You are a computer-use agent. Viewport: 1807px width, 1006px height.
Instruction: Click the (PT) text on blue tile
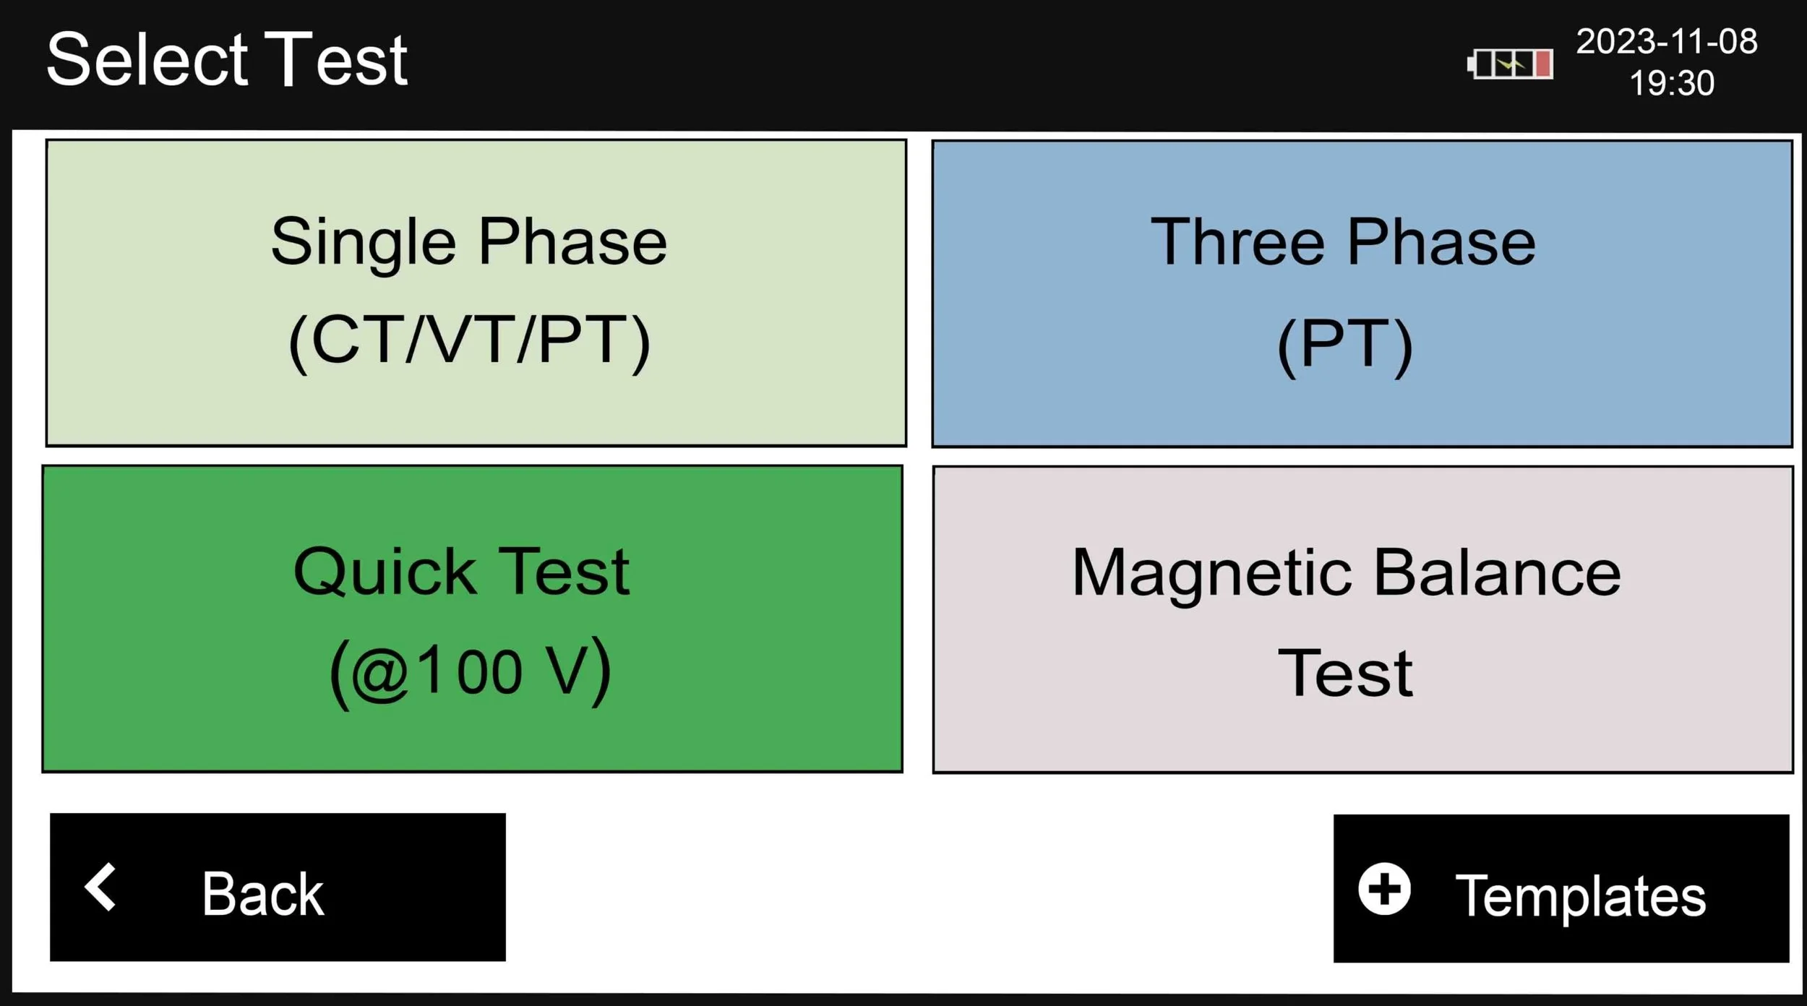[1345, 345]
